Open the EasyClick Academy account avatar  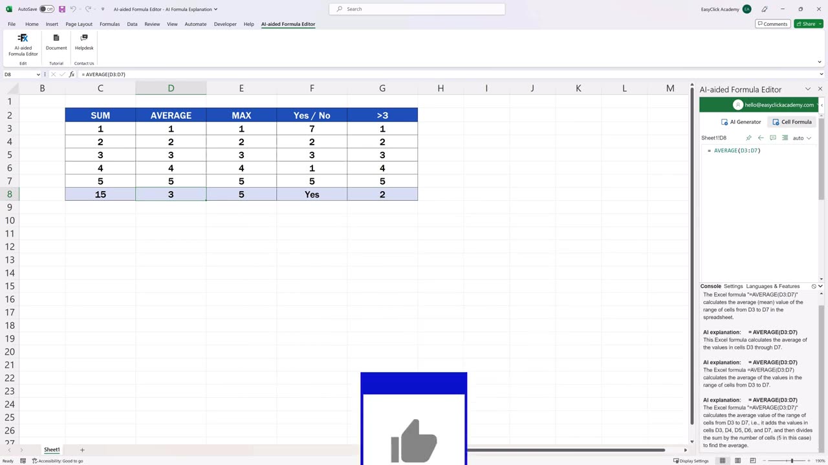(x=747, y=9)
